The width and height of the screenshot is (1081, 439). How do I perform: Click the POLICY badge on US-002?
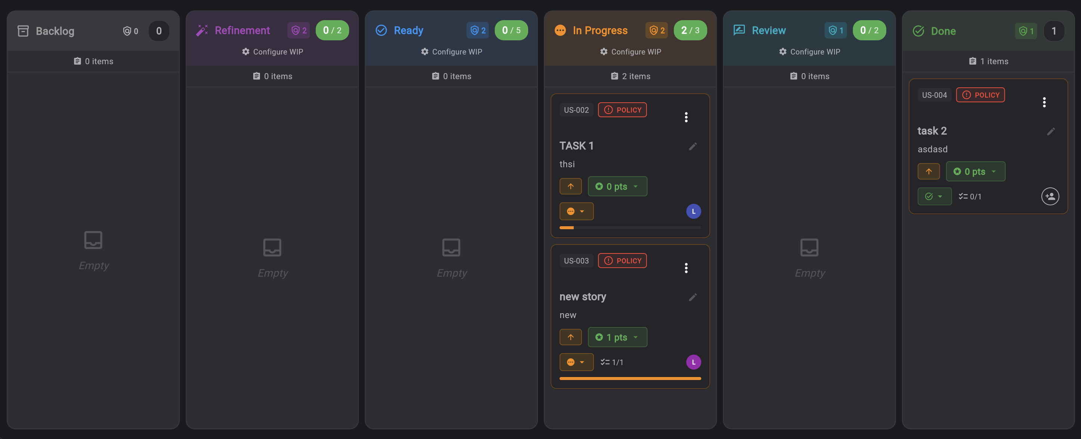tap(622, 109)
